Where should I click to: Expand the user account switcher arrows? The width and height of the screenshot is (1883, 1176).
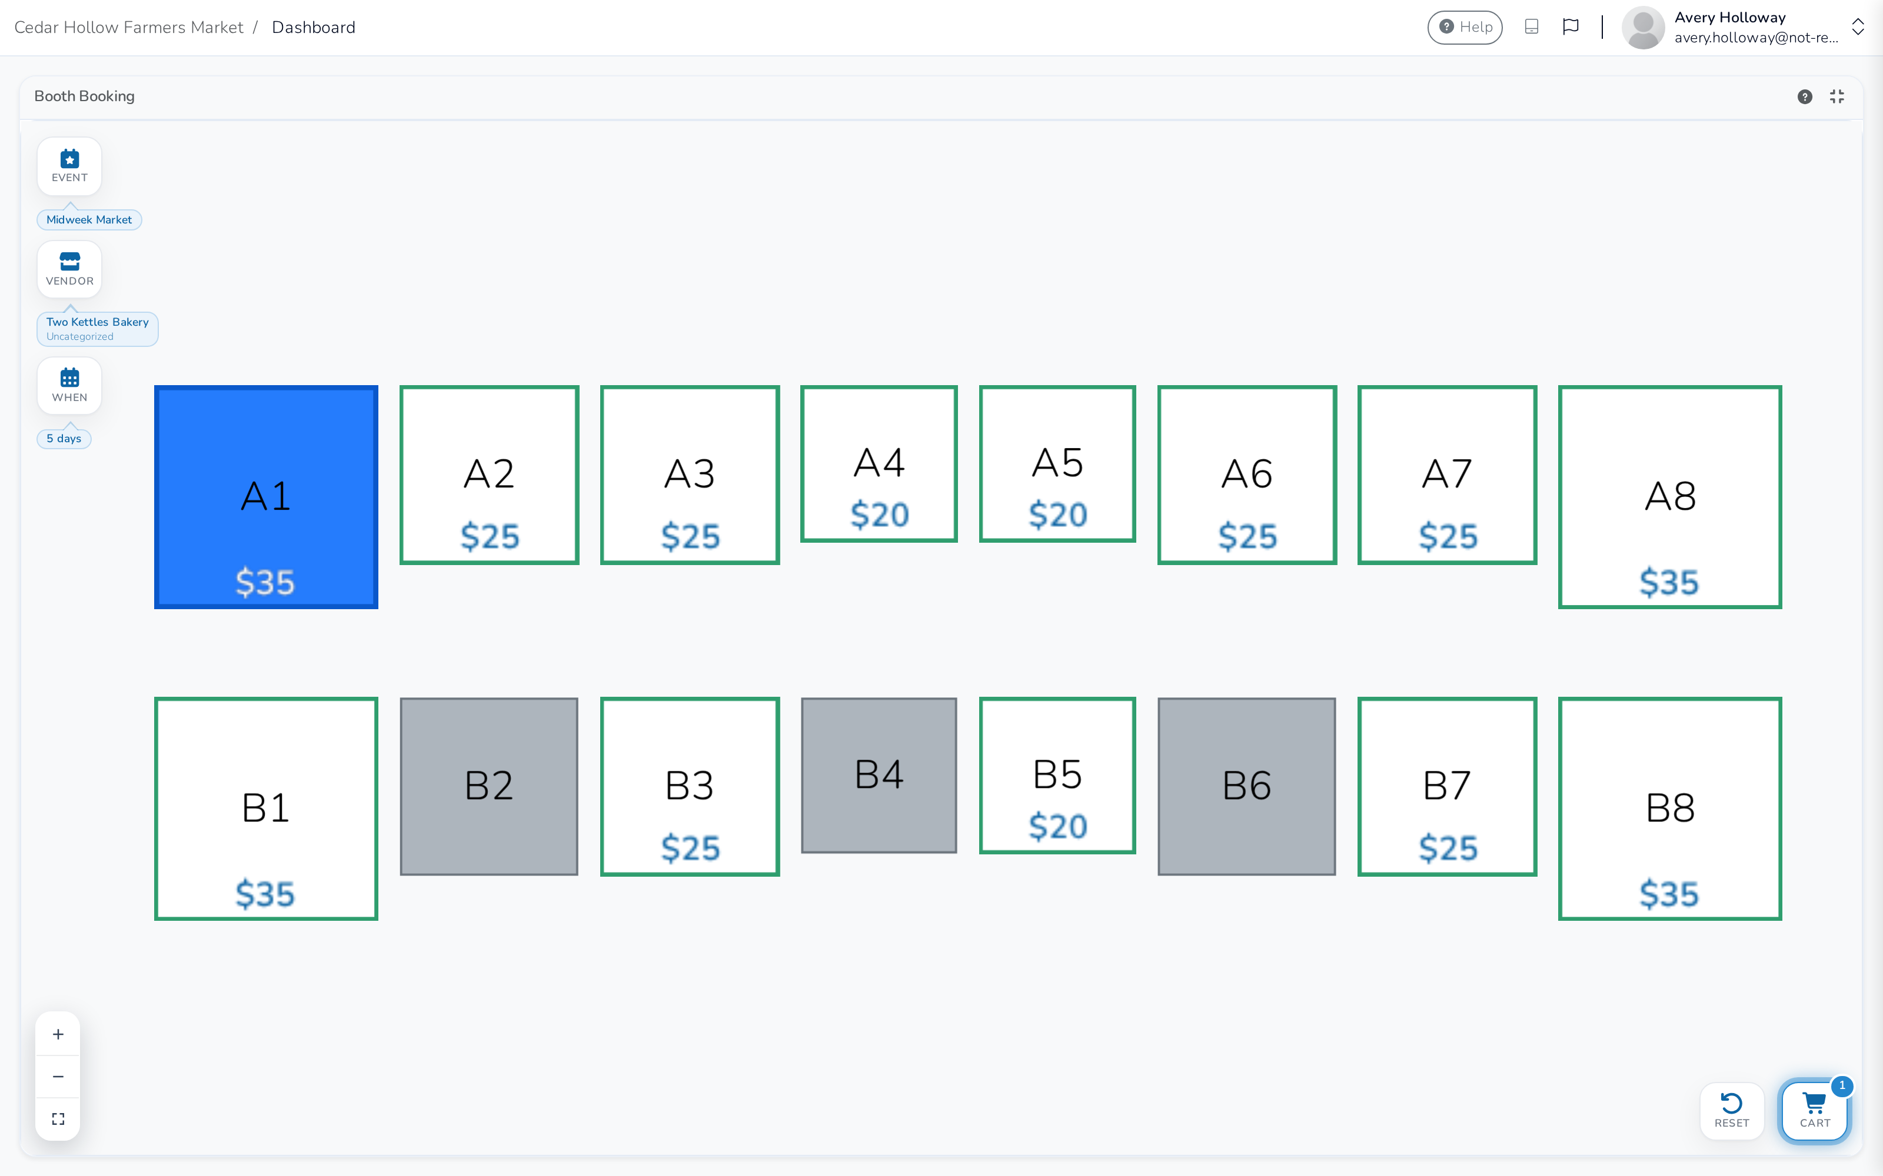(x=1857, y=27)
